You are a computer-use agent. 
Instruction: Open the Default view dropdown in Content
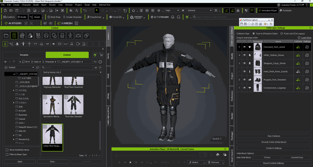pos(19,68)
